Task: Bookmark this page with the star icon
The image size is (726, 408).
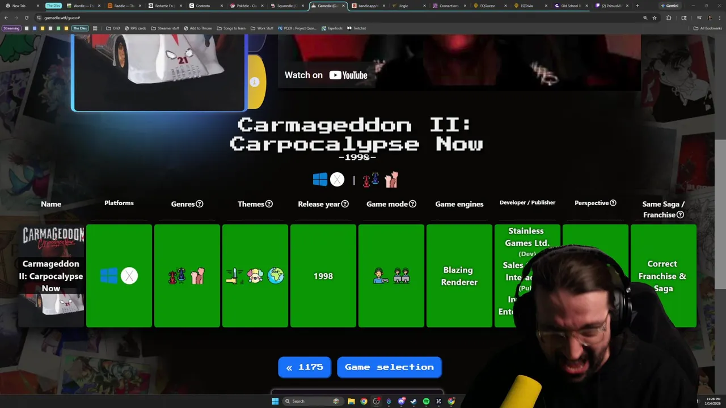Action: [654, 18]
